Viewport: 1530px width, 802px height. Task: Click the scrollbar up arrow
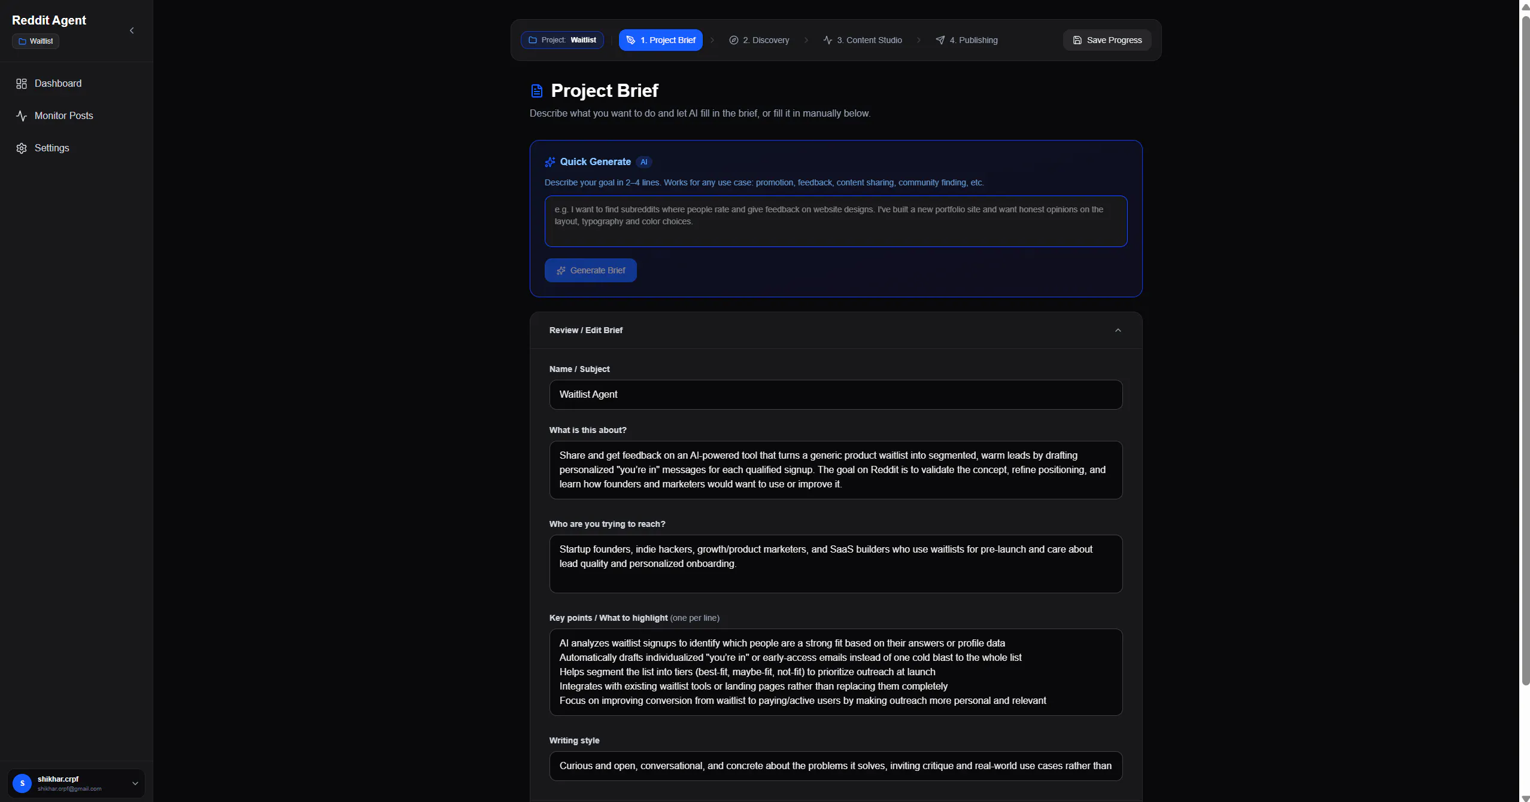pos(1525,6)
